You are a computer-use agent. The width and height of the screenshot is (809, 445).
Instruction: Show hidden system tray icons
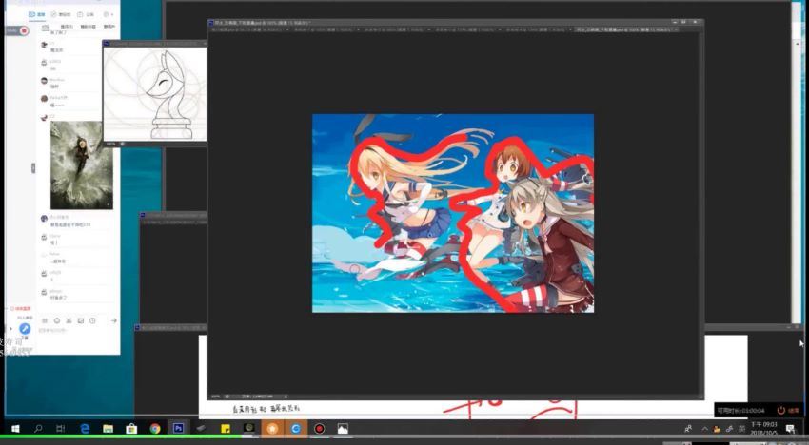704,429
